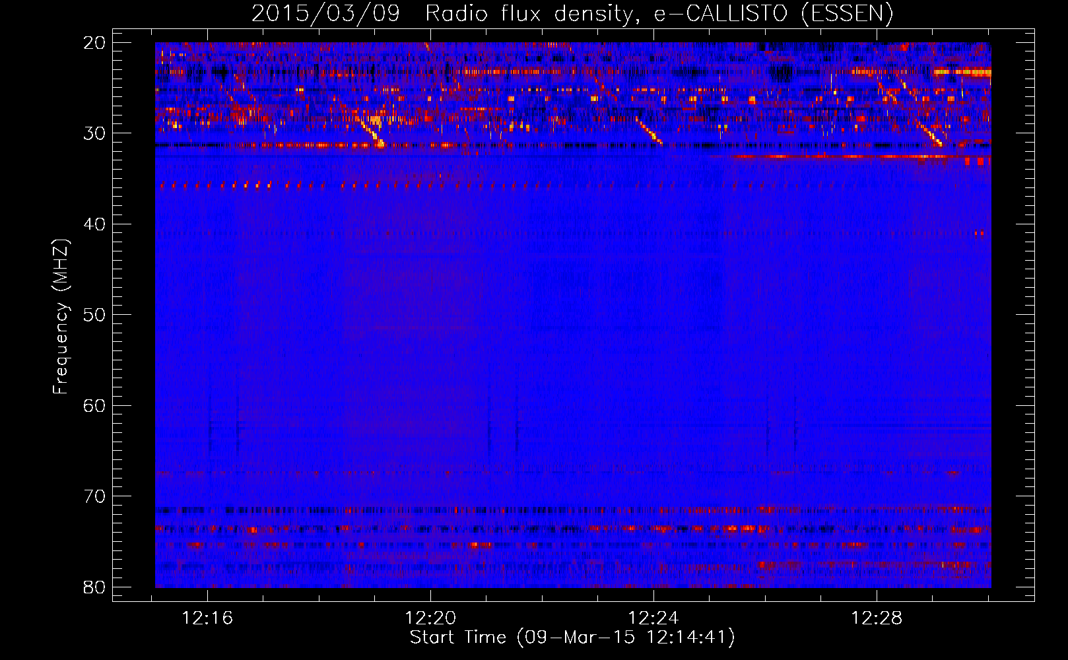Screen dimensions: 1068x660
Task: Click the 12:24 time tick label
Action: pyautogui.click(x=653, y=618)
